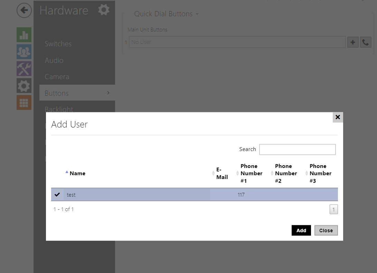Click the Search input field

pyautogui.click(x=297, y=149)
